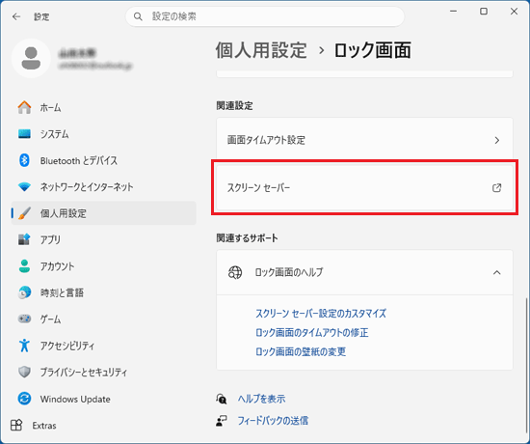Open Windows Update page
Viewport: 530px width, 444px height.
[104, 399]
